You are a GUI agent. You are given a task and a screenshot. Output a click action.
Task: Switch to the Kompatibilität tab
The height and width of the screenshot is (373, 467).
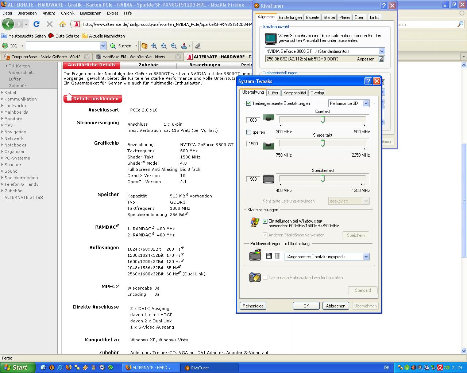(295, 93)
